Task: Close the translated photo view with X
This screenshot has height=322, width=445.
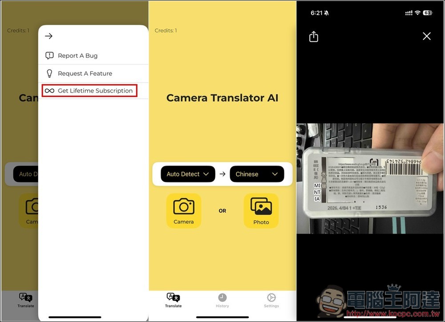Action: (x=427, y=36)
